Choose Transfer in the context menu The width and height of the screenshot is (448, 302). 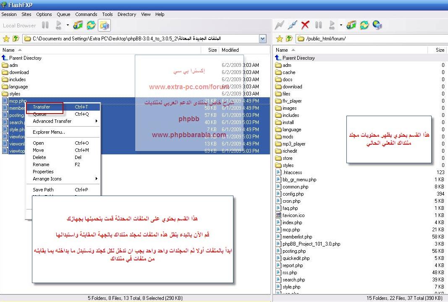pyautogui.click(x=63, y=107)
